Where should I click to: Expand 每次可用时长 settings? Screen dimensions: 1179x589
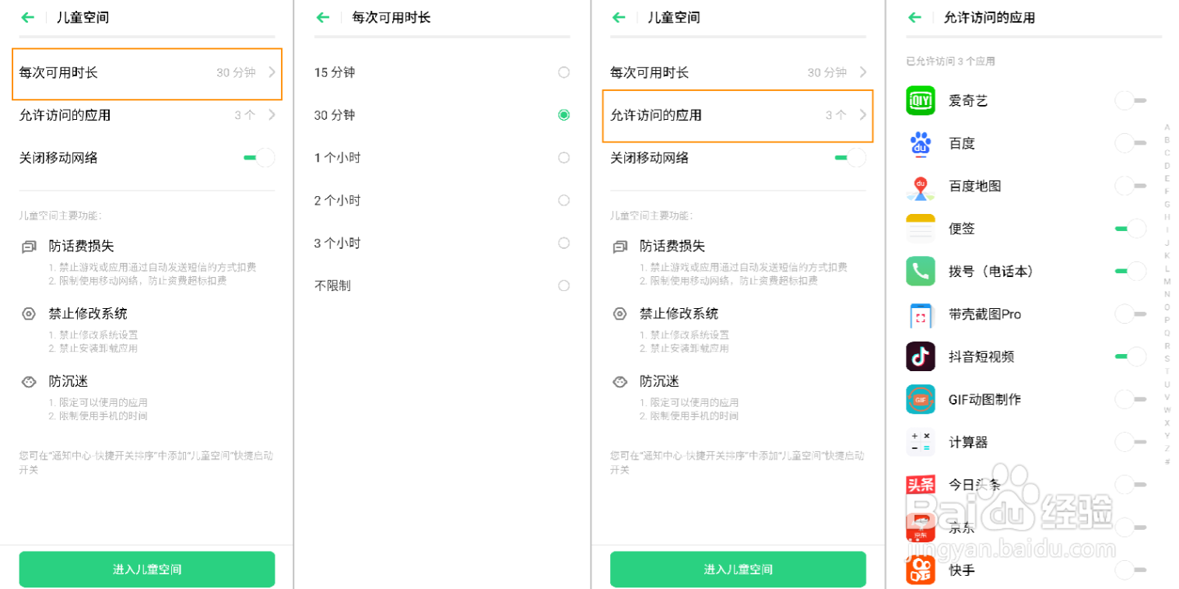click(146, 74)
